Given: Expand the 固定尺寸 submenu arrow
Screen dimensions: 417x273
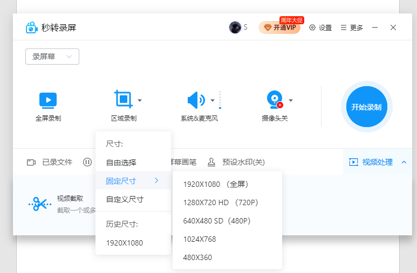Looking at the screenshot, I should click(156, 180).
